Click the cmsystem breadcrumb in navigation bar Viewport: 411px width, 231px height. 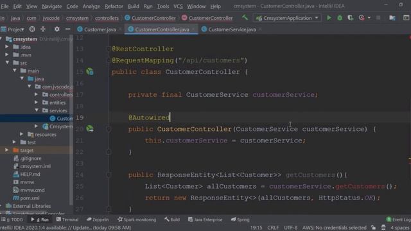point(77,18)
